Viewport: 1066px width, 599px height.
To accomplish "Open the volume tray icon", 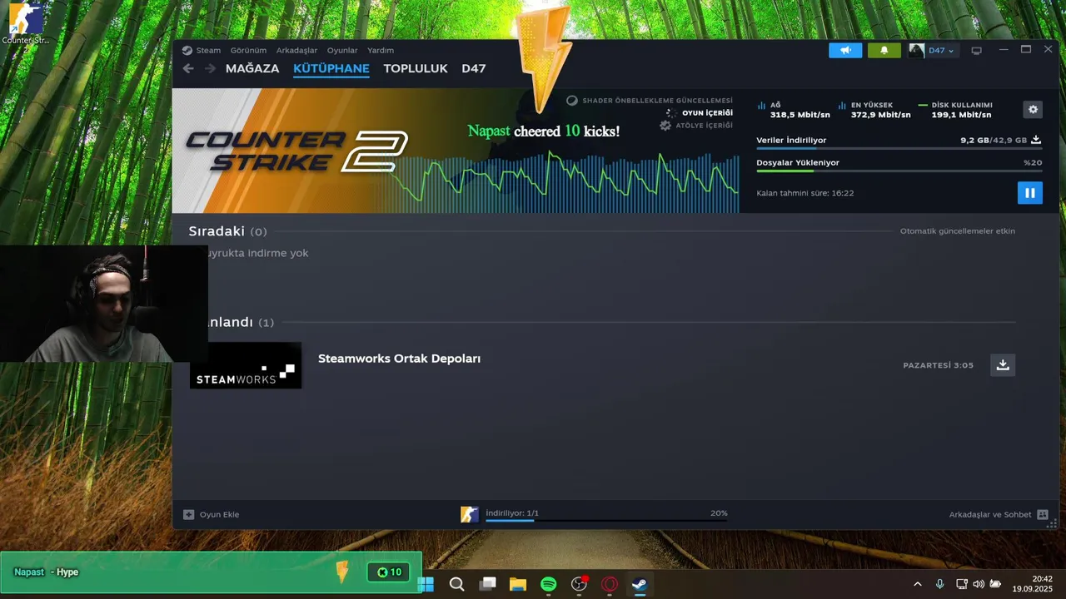I will (x=979, y=584).
